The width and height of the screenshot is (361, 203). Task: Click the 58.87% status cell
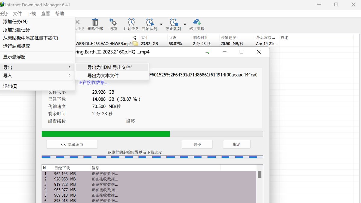point(175,44)
